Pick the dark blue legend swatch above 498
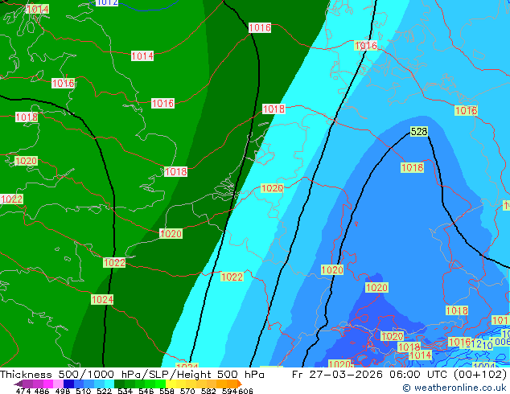The height and width of the screenshot is (394, 510). click(x=68, y=384)
